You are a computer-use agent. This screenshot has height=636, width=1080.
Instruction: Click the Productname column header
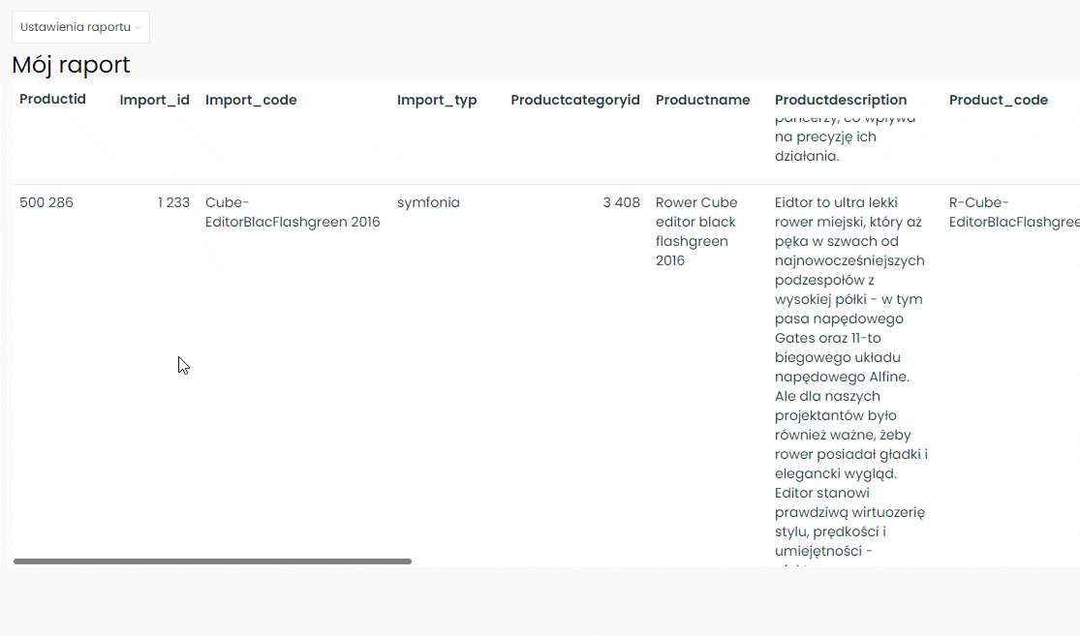[702, 100]
